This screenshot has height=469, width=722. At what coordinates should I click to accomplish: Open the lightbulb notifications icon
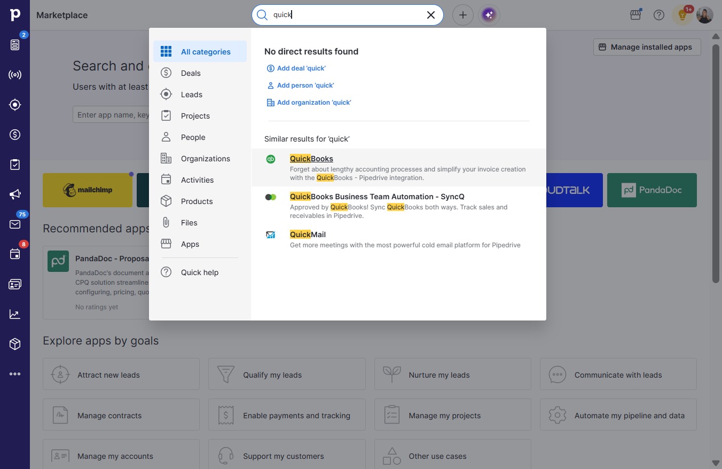click(x=682, y=15)
